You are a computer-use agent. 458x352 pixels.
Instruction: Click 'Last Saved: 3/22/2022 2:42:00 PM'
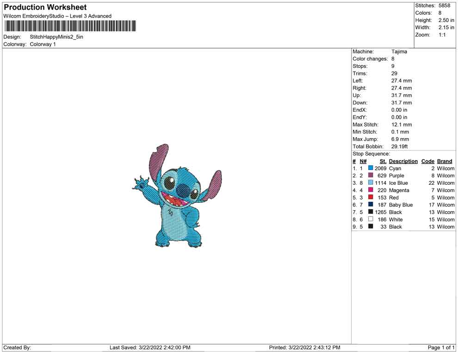coord(150,347)
